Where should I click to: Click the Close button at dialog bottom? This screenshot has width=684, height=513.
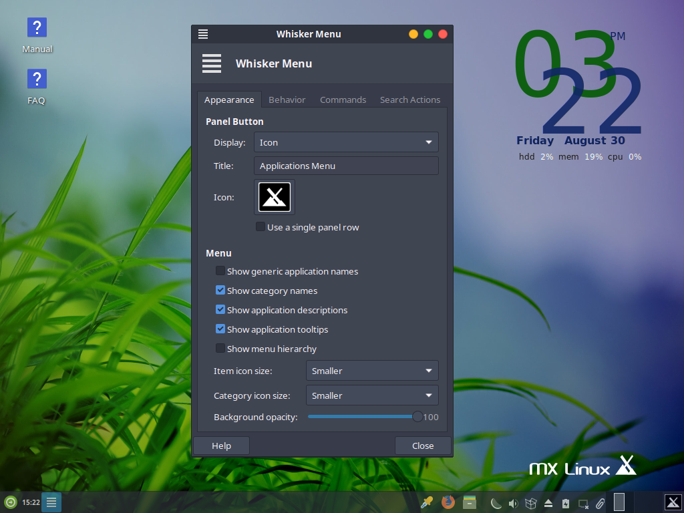(x=423, y=446)
